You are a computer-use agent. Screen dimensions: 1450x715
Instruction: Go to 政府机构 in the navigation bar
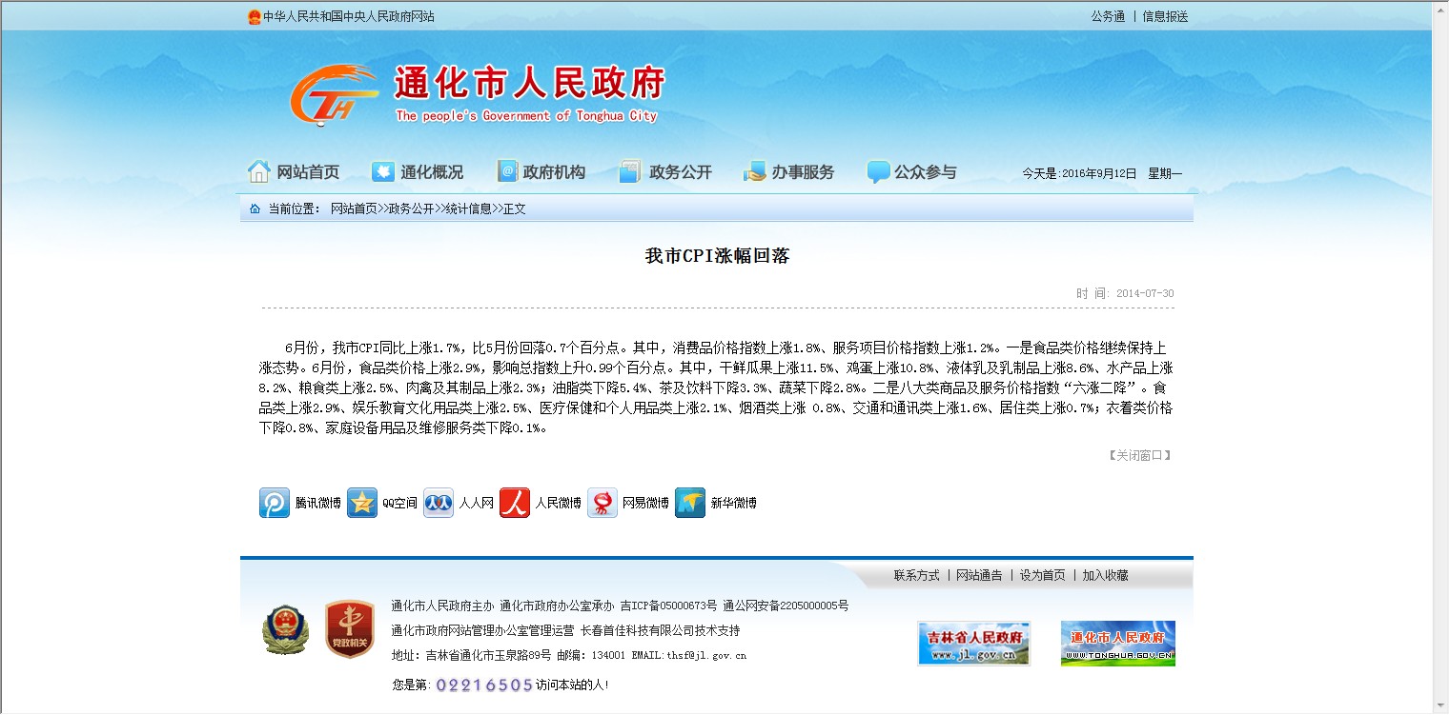tap(541, 172)
